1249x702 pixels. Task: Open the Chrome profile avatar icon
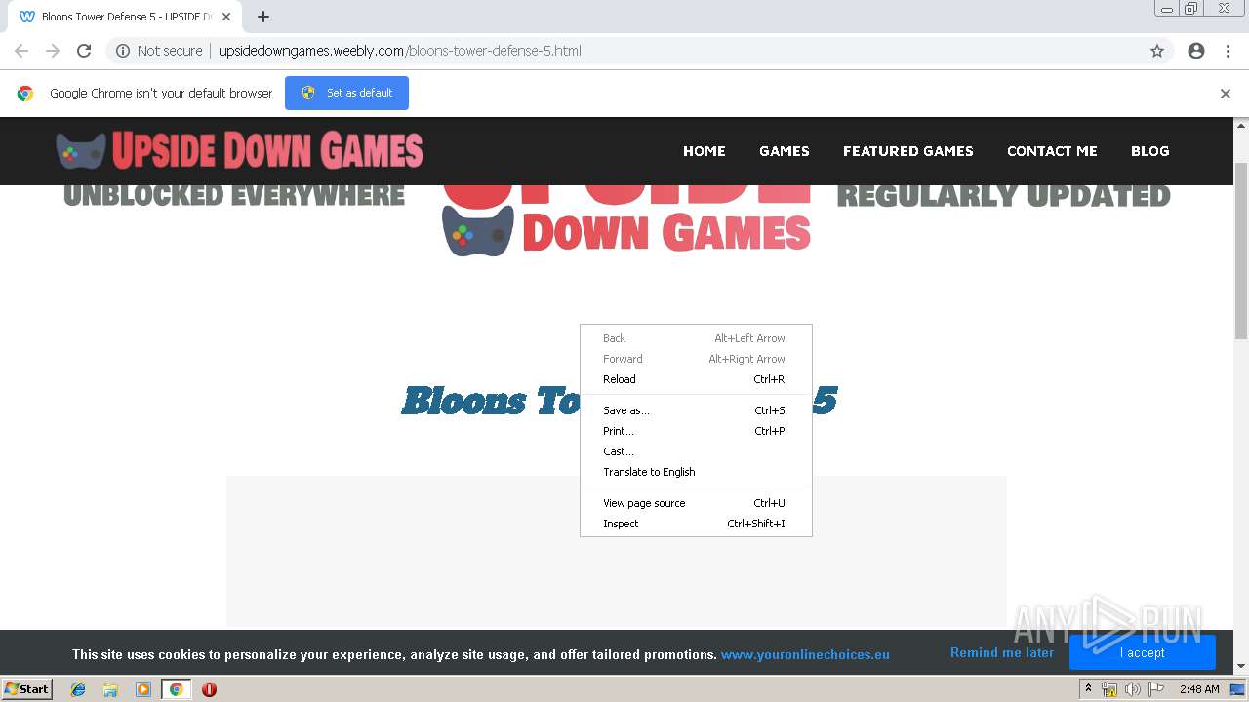1196,51
